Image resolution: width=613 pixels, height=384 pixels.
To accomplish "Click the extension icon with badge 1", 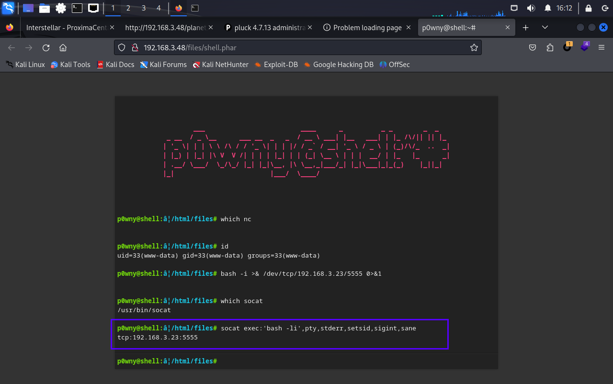I will [568, 47].
